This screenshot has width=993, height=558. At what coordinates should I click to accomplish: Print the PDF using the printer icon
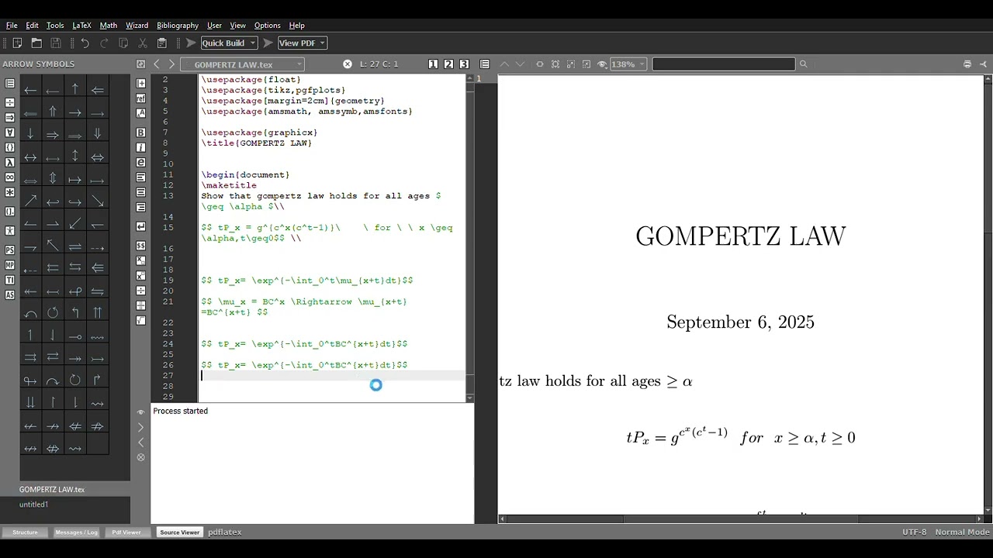click(967, 64)
